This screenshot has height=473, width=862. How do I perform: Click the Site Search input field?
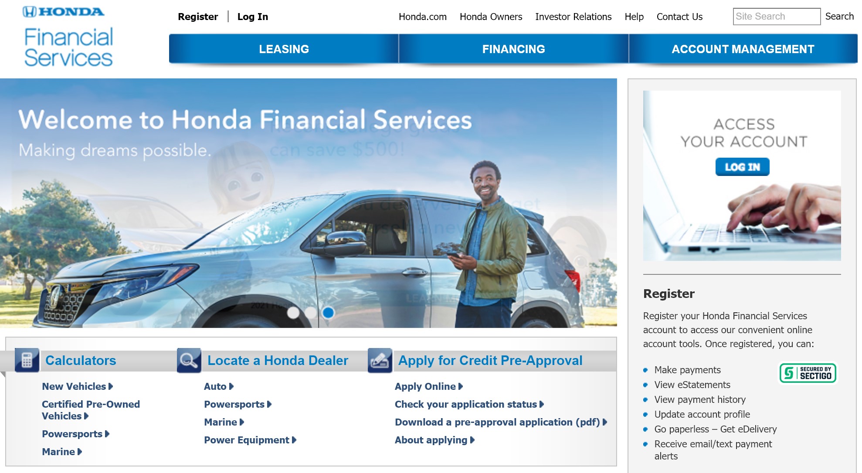click(x=775, y=16)
